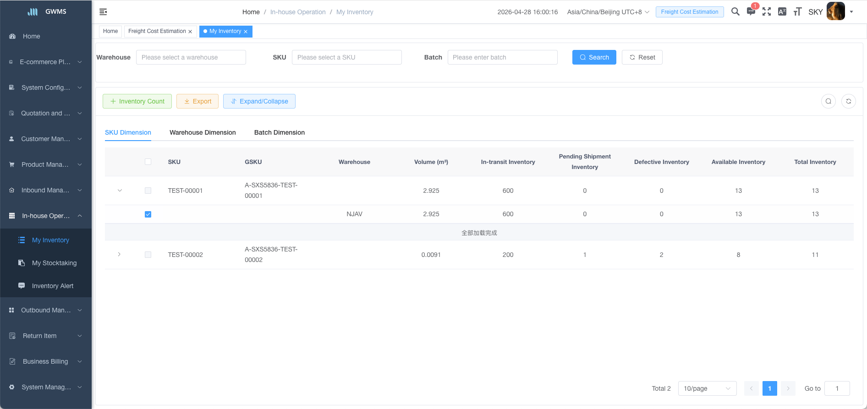
Task: Click the blue Search button
Action: coord(594,57)
